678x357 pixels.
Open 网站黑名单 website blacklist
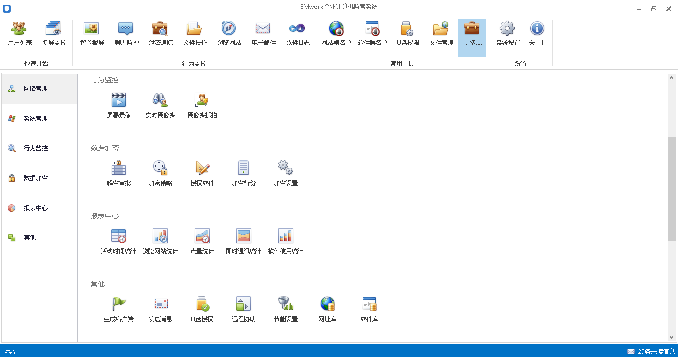click(336, 34)
